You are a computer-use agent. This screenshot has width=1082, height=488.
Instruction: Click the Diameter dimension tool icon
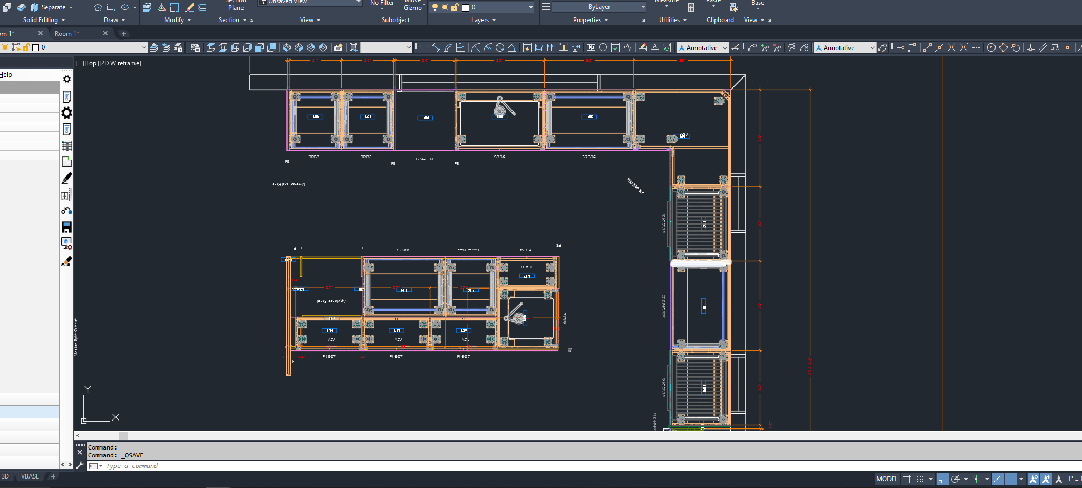pyautogui.click(x=500, y=47)
